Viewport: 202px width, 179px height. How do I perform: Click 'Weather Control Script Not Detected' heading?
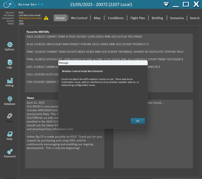82,71
